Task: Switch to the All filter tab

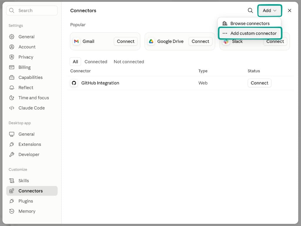Action: tap(75, 62)
